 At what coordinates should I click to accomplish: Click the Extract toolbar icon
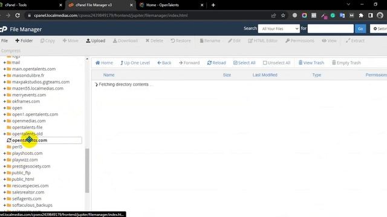tap(355, 40)
